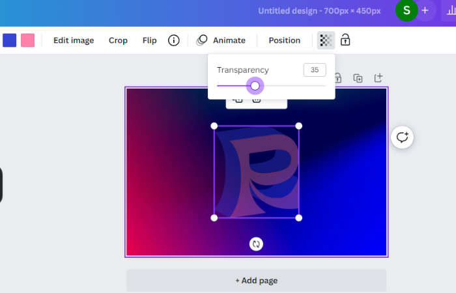The width and height of the screenshot is (456, 293).
Task: Duplicate the page using the duplicate icon
Action: click(x=358, y=78)
